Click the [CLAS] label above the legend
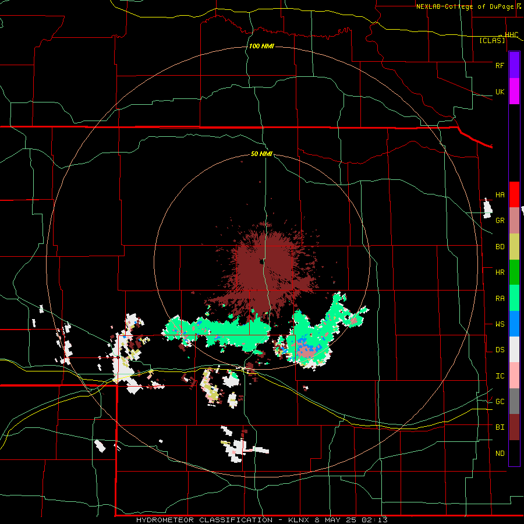Viewport: 524px width, 524px height. [x=492, y=41]
